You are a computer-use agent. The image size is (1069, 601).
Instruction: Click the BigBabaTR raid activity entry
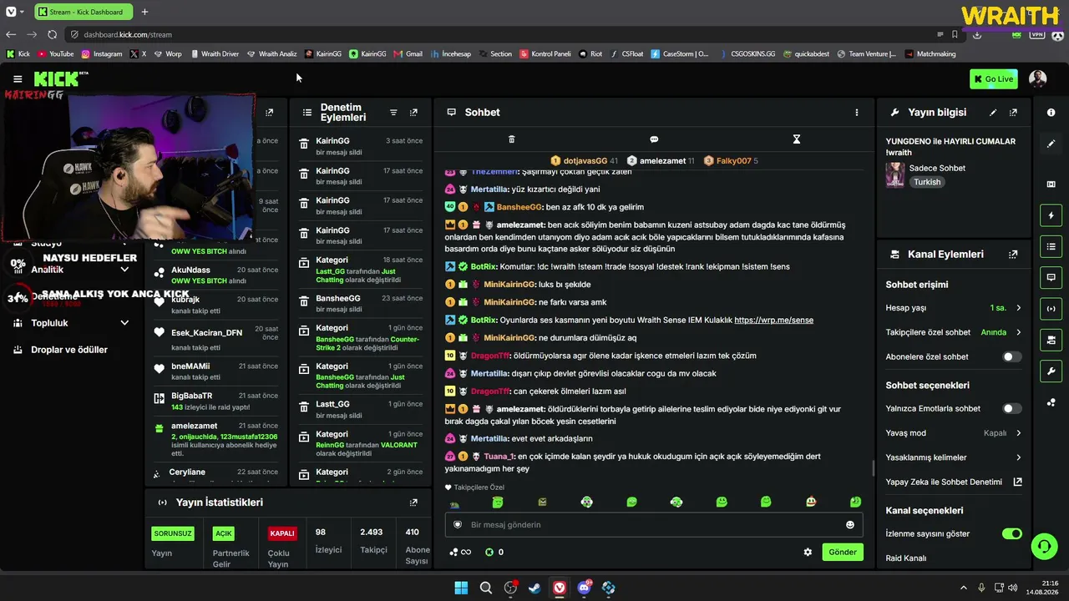click(217, 402)
